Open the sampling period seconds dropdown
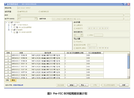Image resolution: width=134 pixels, height=98 pixels. click(x=82, y=35)
